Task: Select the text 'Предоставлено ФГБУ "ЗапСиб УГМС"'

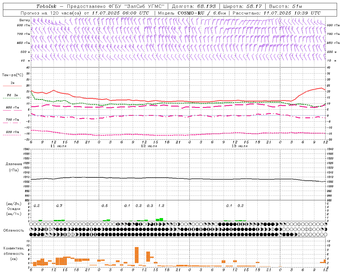Action: click(116, 6)
